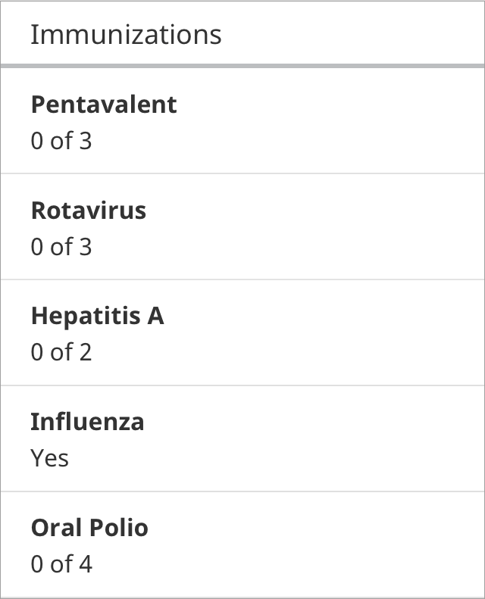Click the divider between Rotavirus and Hepatitis A
485x599 pixels.
click(242, 279)
